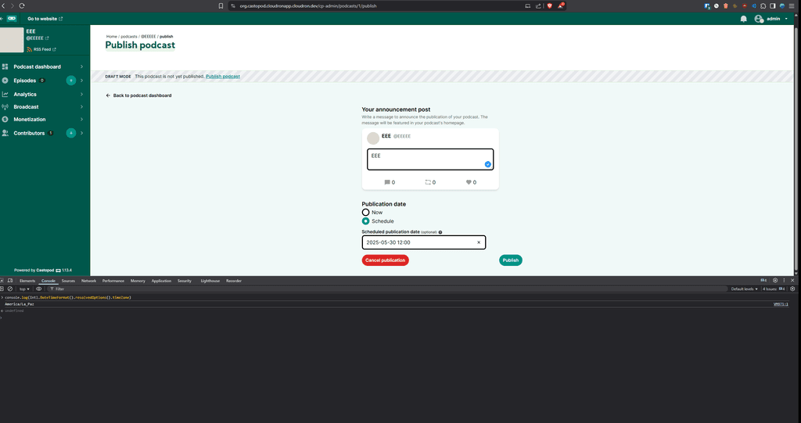Click the red Cancel publication button
The image size is (801, 423).
tap(385, 260)
